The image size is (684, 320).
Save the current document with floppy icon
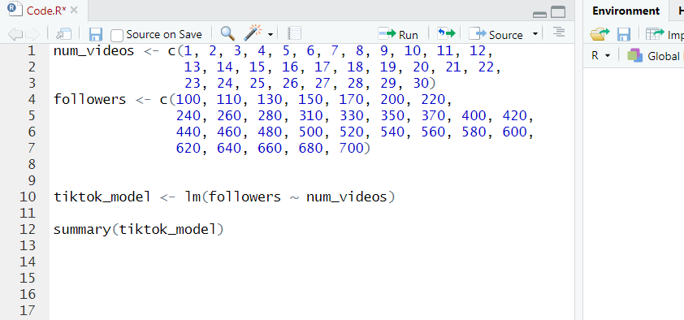point(96,34)
